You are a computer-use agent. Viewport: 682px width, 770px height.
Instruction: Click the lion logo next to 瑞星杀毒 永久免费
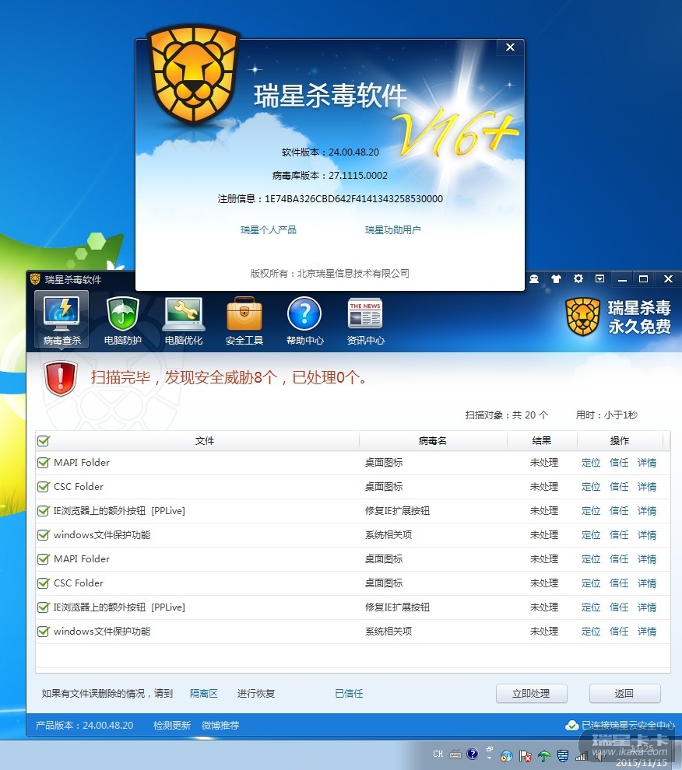click(x=583, y=317)
